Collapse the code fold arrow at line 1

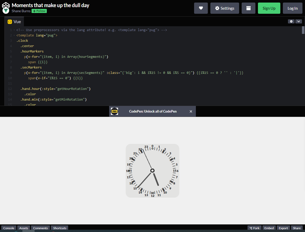[14, 30]
